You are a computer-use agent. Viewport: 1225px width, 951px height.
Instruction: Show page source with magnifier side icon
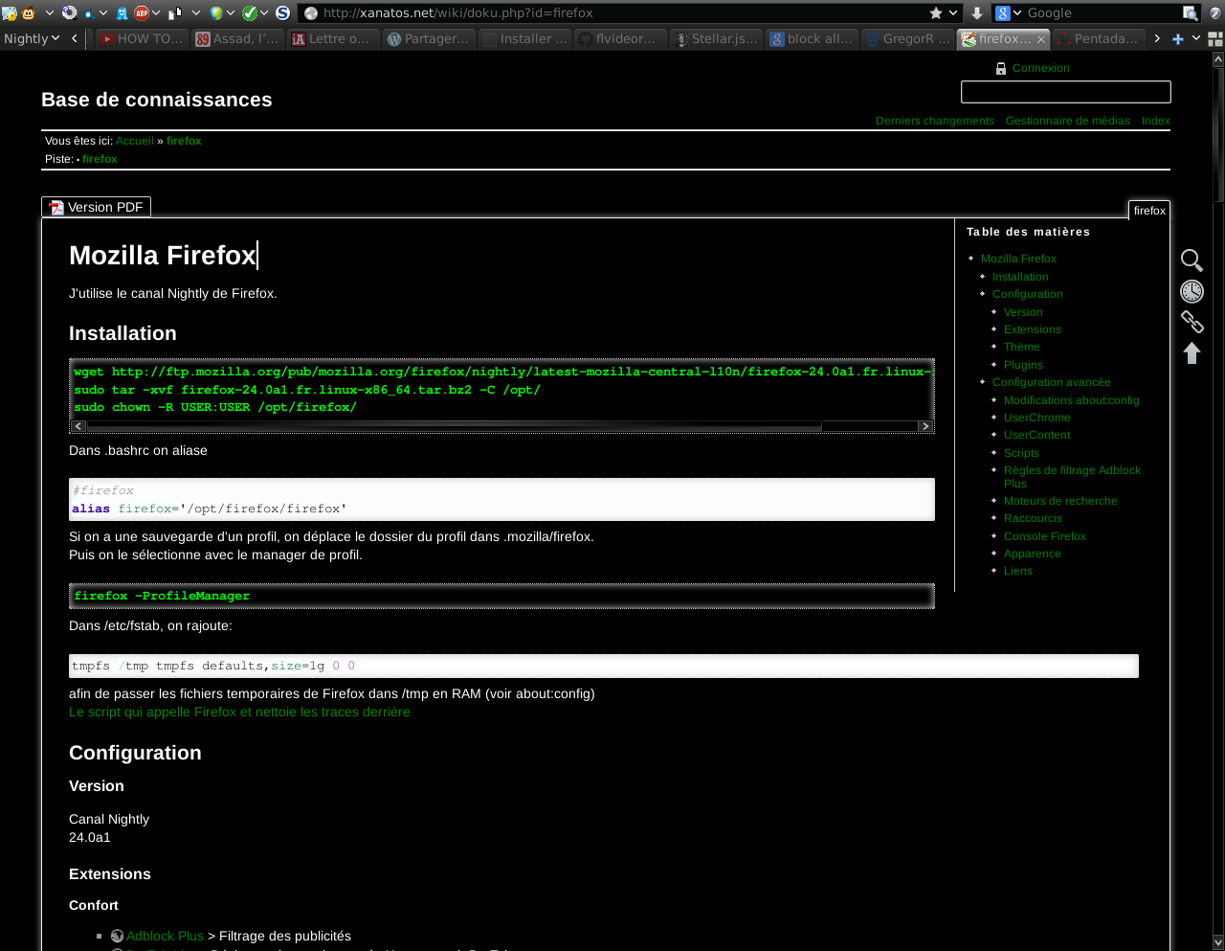tap(1192, 260)
